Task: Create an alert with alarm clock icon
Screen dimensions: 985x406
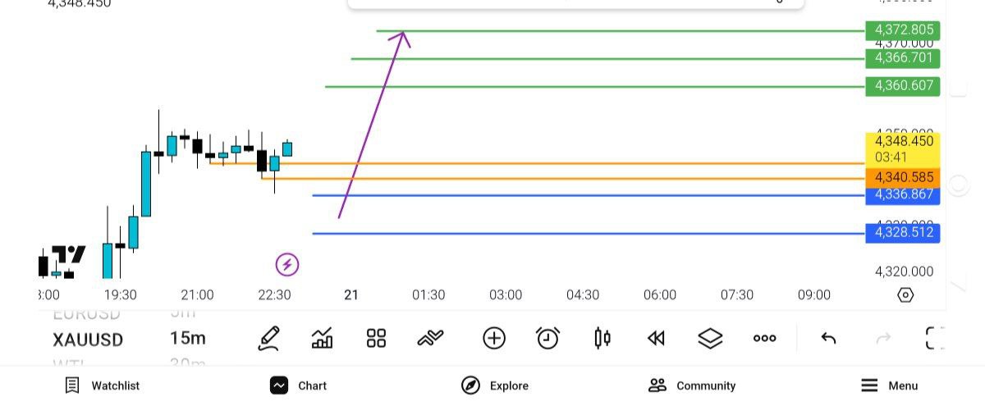Action: (x=547, y=338)
